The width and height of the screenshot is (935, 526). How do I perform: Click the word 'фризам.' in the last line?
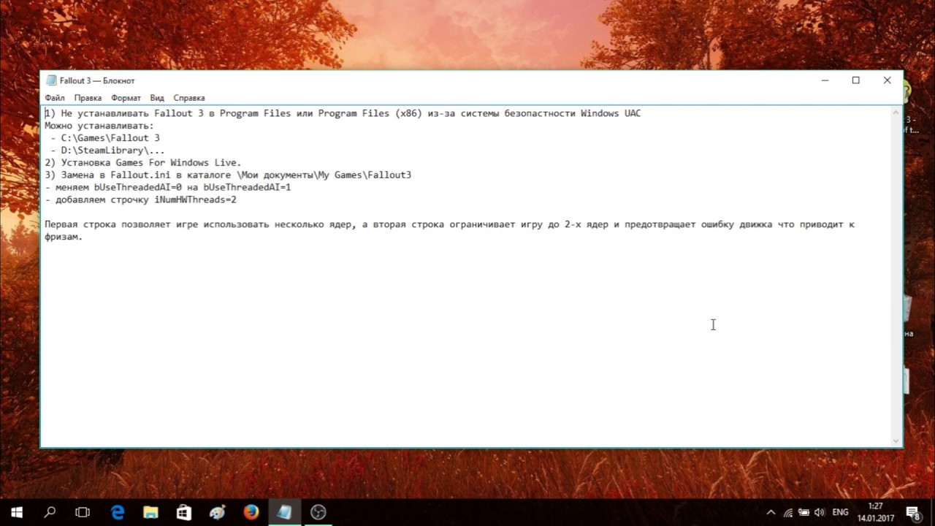[x=64, y=237]
